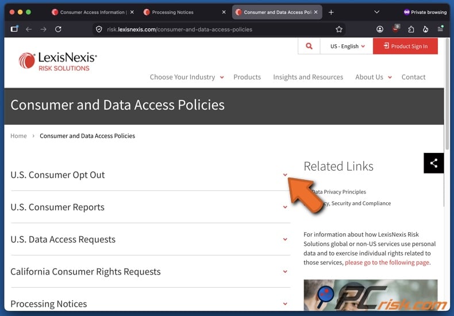The width and height of the screenshot is (454, 316).
Task: Click the black share icon button
Action: 434,163
